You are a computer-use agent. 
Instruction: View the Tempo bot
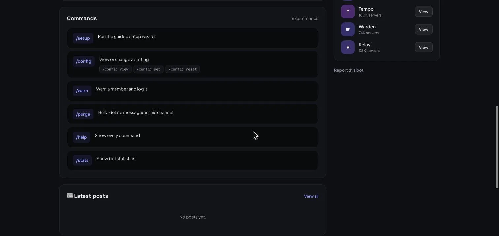[423, 12]
